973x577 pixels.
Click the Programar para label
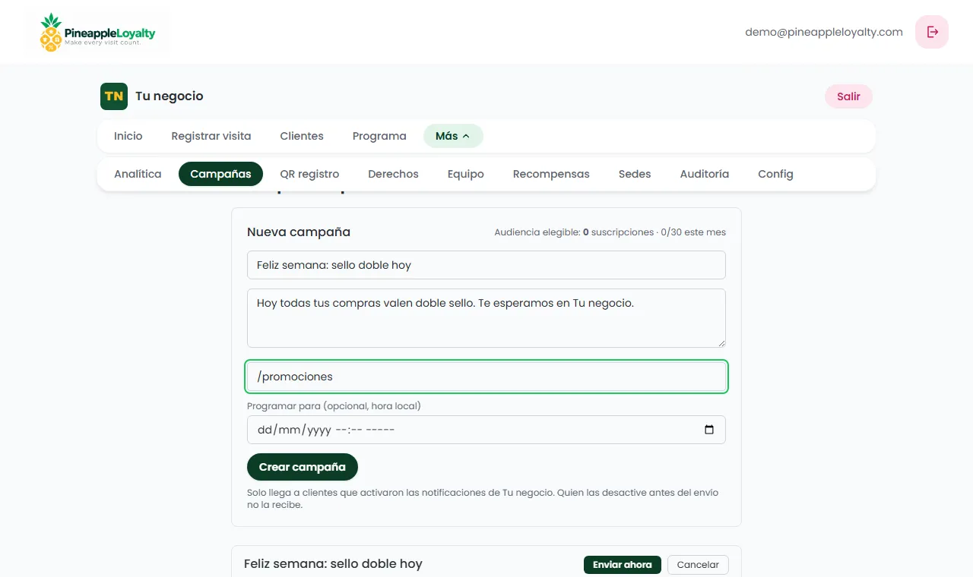pos(334,406)
